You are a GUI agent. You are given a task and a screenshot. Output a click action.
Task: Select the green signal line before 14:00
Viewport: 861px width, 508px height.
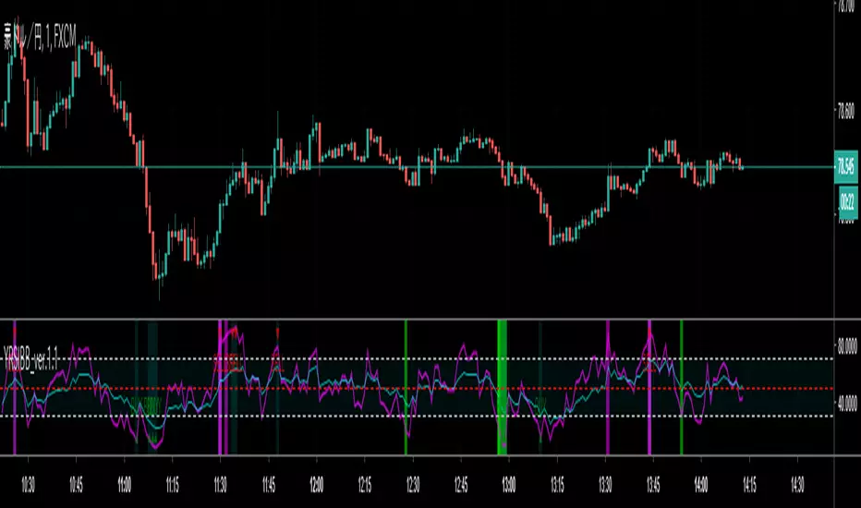tap(682, 388)
